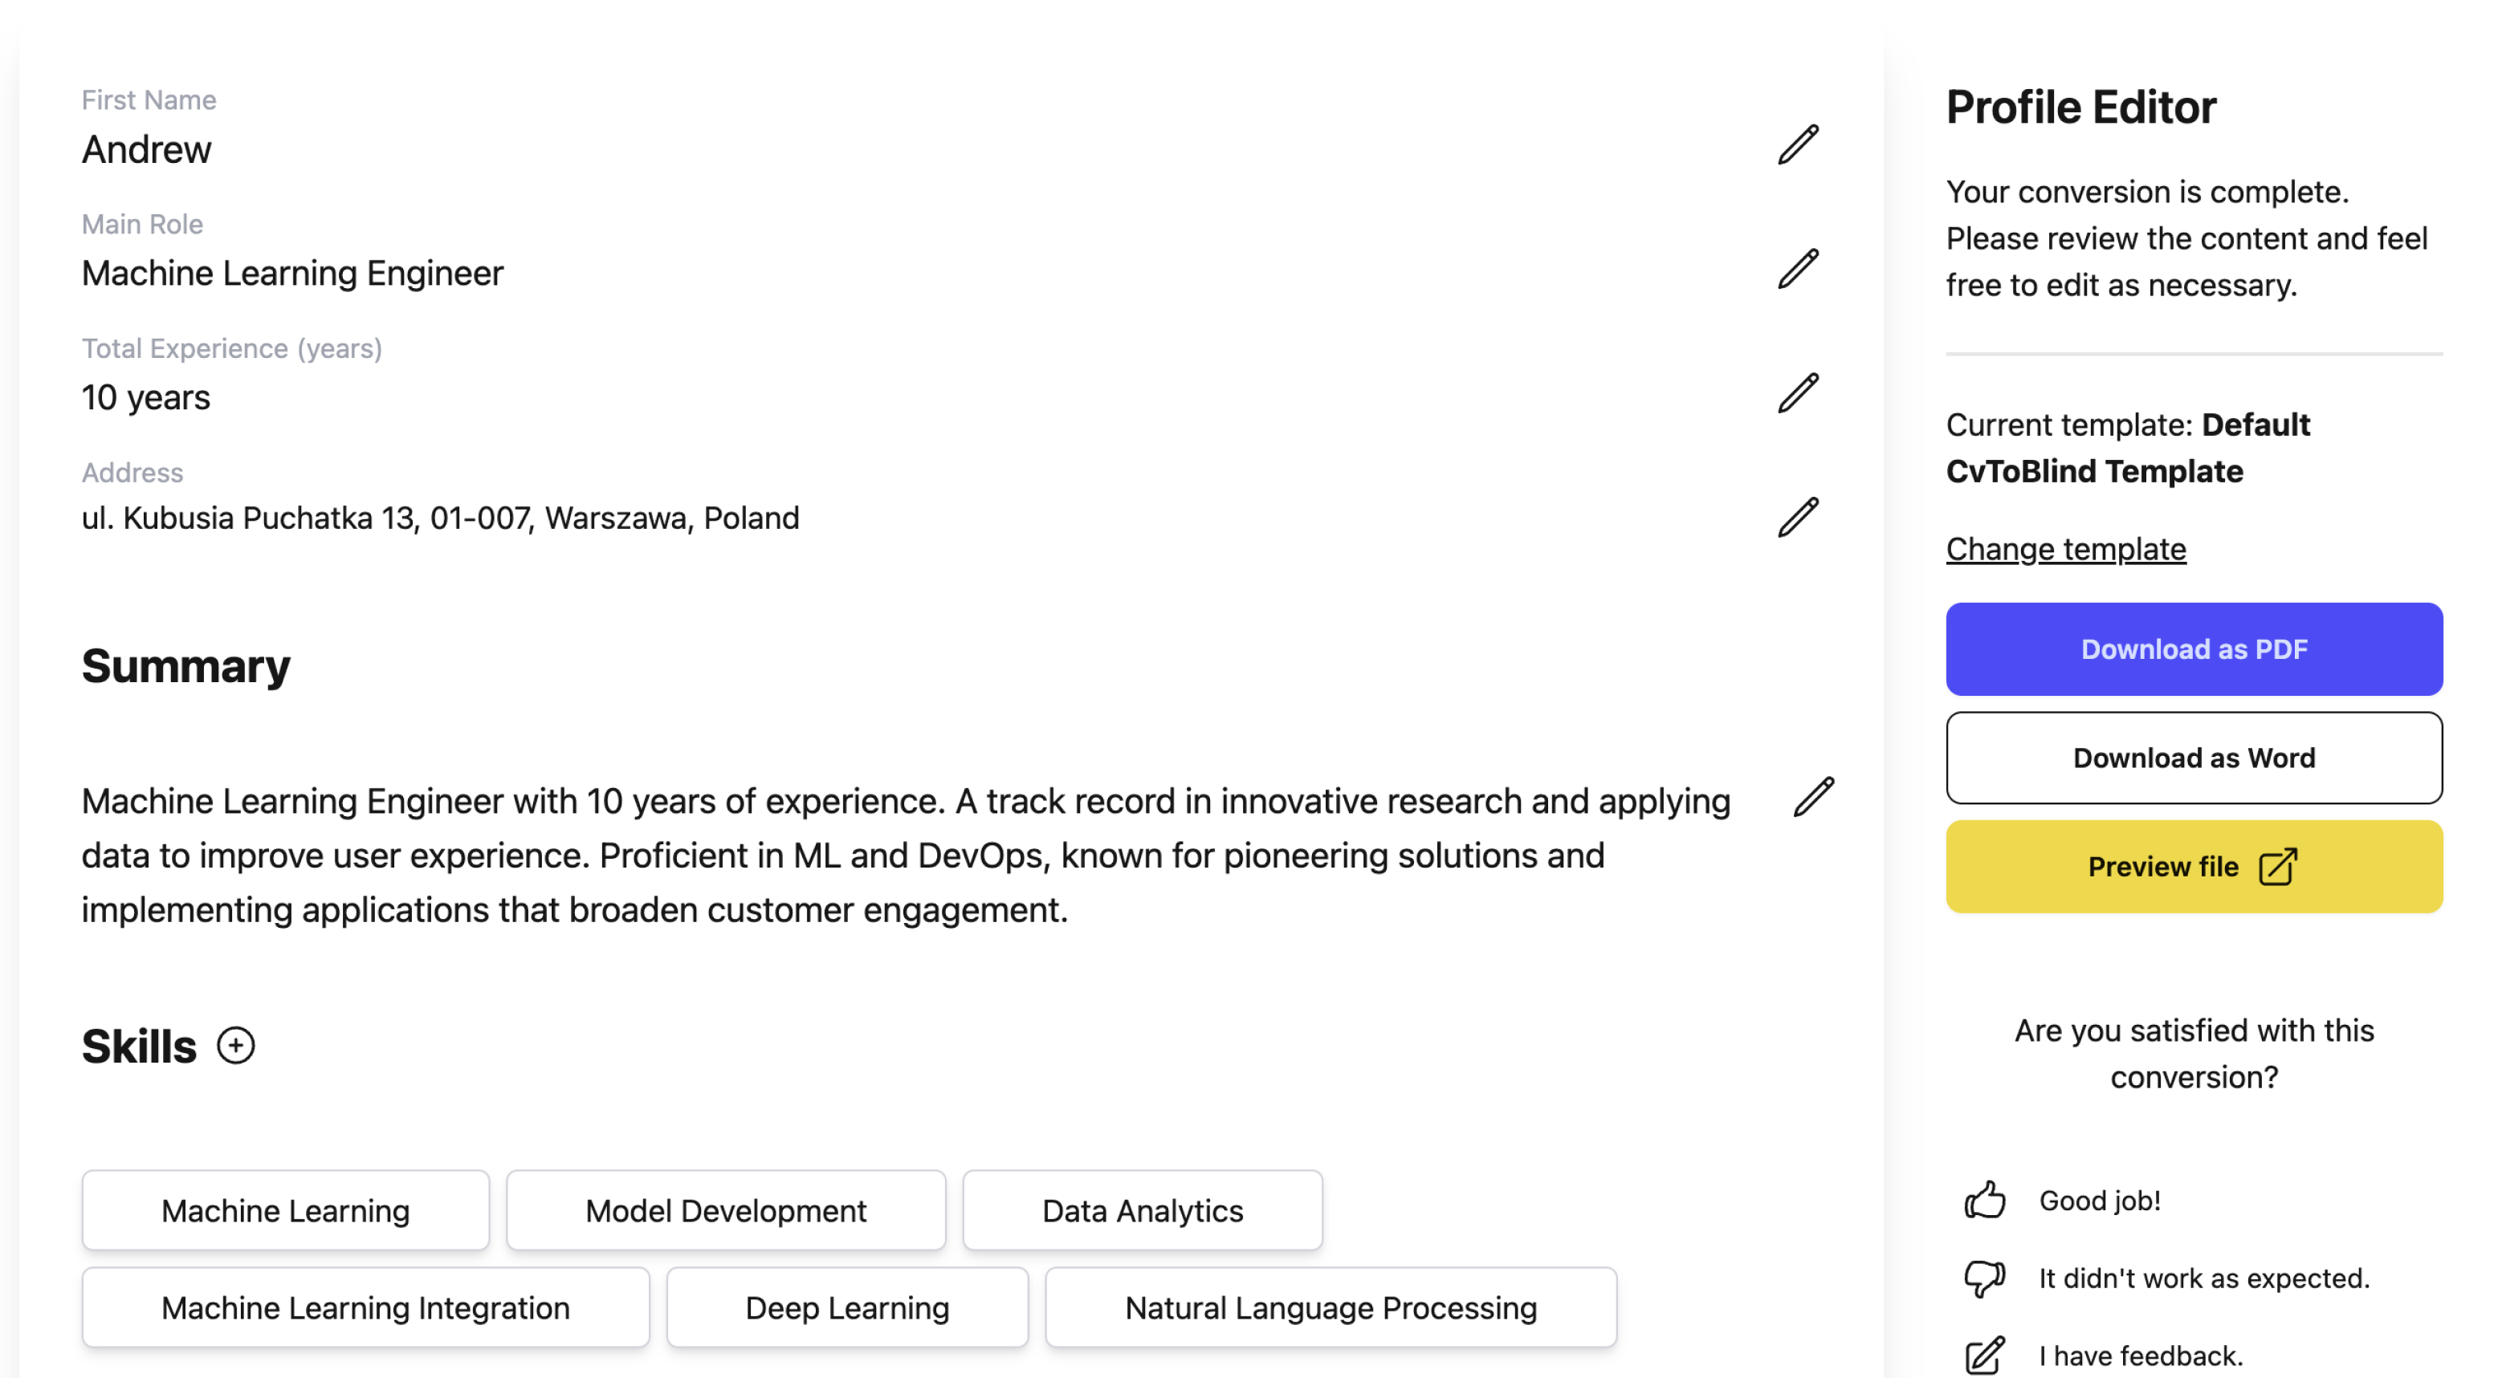Download the profile as PDF
Image resolution: width=2494 pixels, height=1378 pixels.
[2194, 648]
